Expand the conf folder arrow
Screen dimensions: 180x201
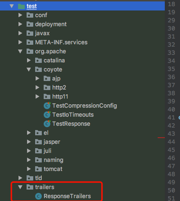coord(20,15)
